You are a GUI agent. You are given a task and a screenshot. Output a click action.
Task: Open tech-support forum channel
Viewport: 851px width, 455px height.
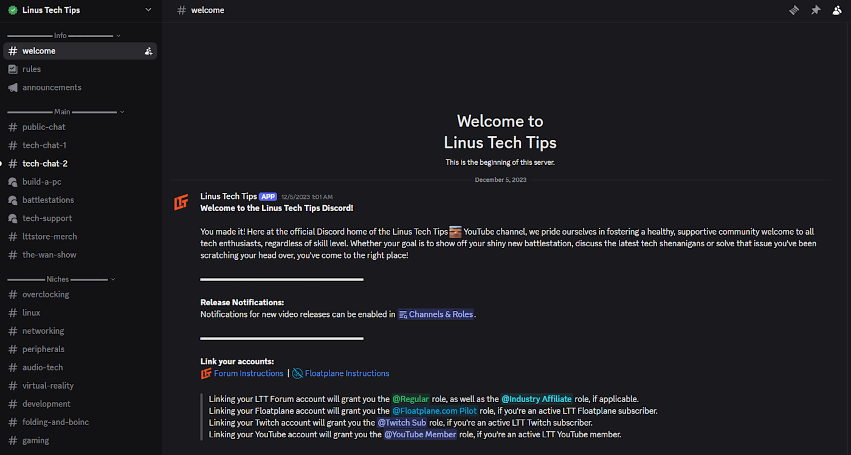tap(80, 218)
